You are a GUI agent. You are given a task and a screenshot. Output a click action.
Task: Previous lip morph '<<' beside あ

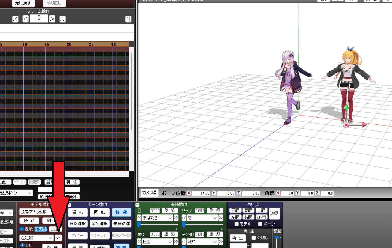[x=184, y=218]
